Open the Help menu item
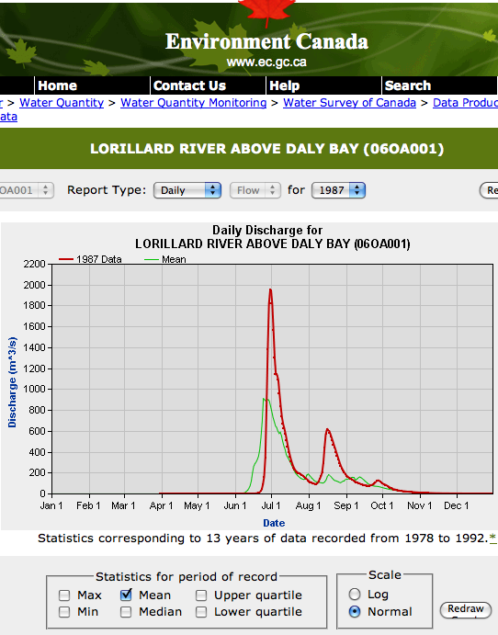This screenshot has height=635, width=498. [x=284, y=85]
